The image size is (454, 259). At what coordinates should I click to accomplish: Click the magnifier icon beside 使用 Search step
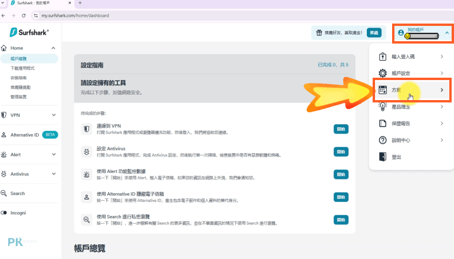87,220
